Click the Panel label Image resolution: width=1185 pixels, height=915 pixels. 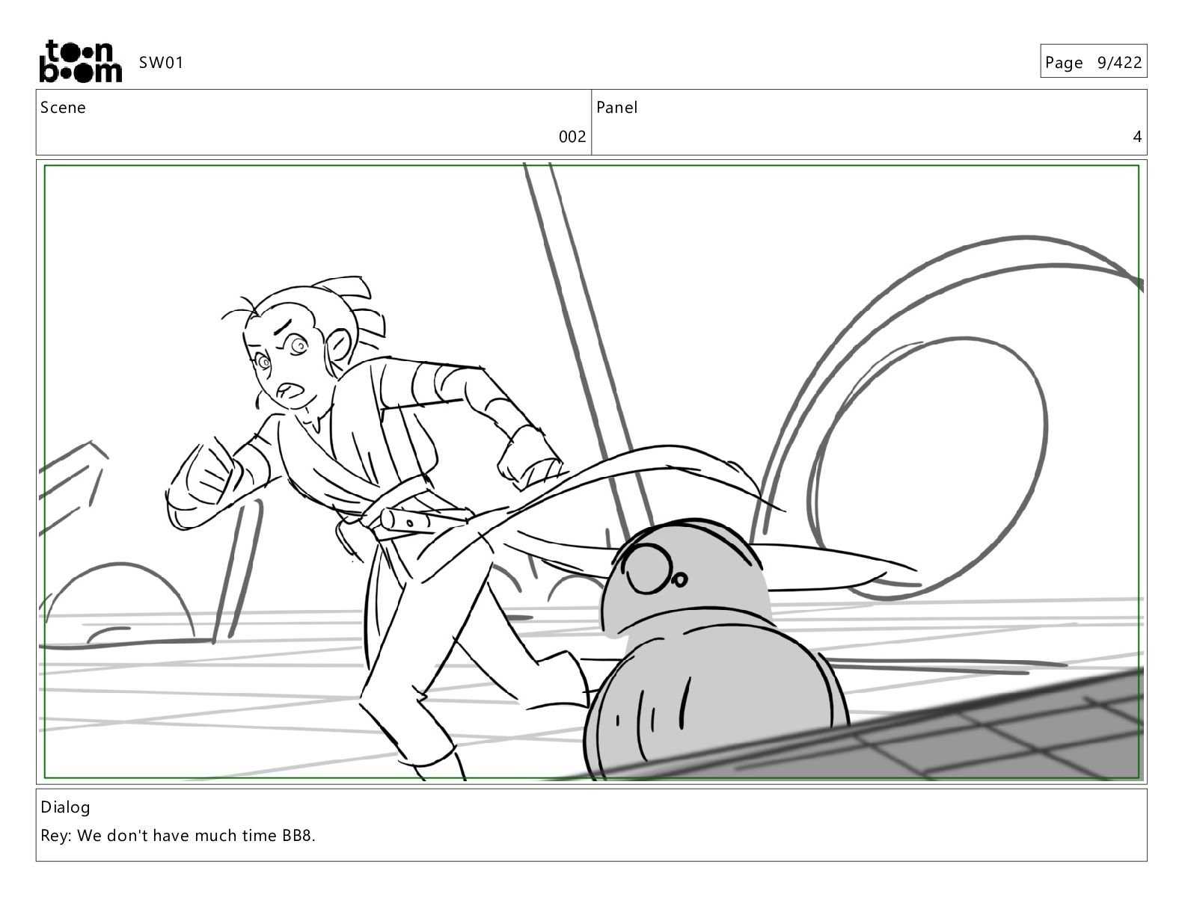click(x=616, y=108)
